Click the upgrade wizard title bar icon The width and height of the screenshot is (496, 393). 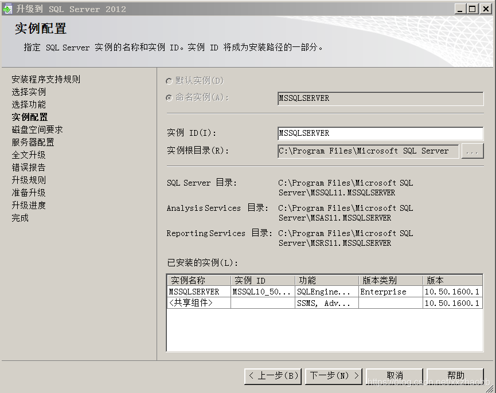coord(7,9)
